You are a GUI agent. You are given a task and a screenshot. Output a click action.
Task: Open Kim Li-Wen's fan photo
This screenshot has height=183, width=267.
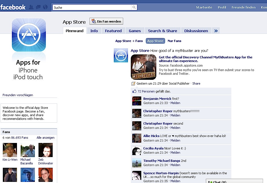(10, 150)
